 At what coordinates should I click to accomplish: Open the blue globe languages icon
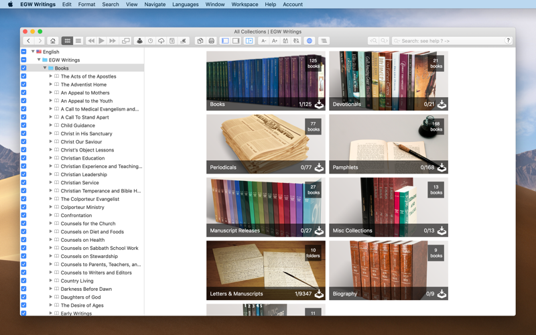point(310,41)
